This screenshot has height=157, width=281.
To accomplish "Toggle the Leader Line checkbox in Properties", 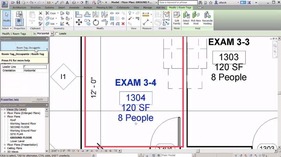I will 25,67.
